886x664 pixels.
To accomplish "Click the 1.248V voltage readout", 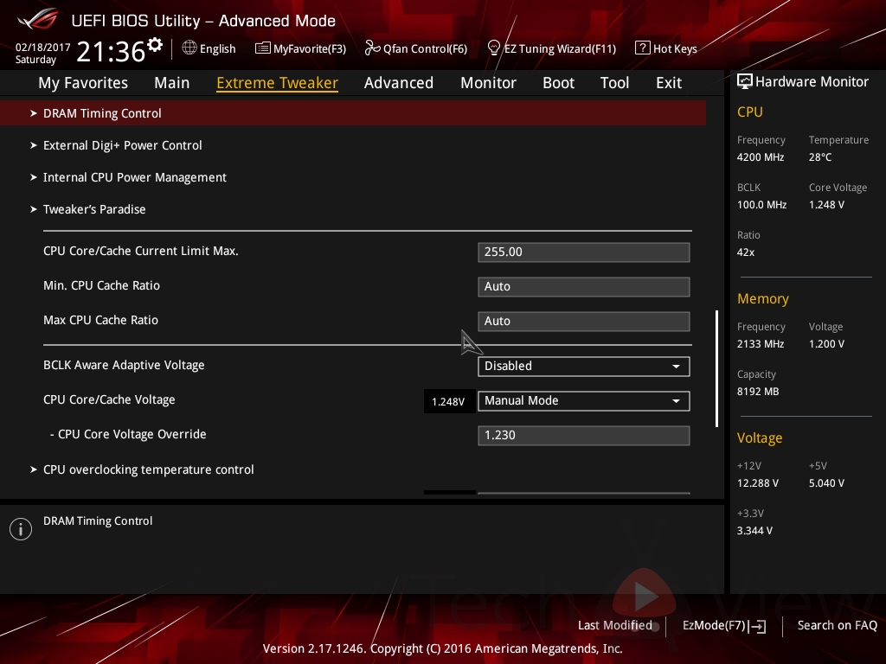I will tap(449, 401).
